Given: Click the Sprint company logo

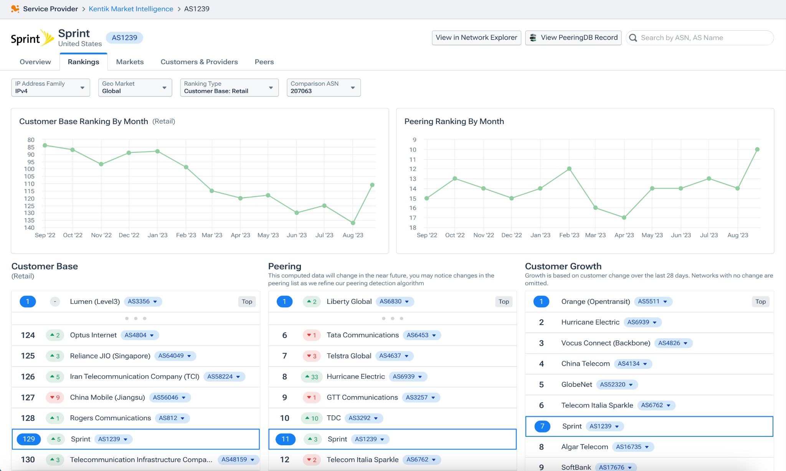Looking at the screenshot, I should pos(32,38).
